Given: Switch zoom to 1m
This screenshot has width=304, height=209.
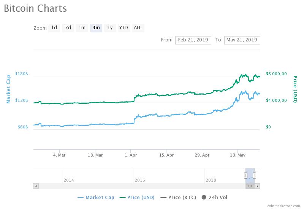Looking at the screenshot, I should (82, 28).
